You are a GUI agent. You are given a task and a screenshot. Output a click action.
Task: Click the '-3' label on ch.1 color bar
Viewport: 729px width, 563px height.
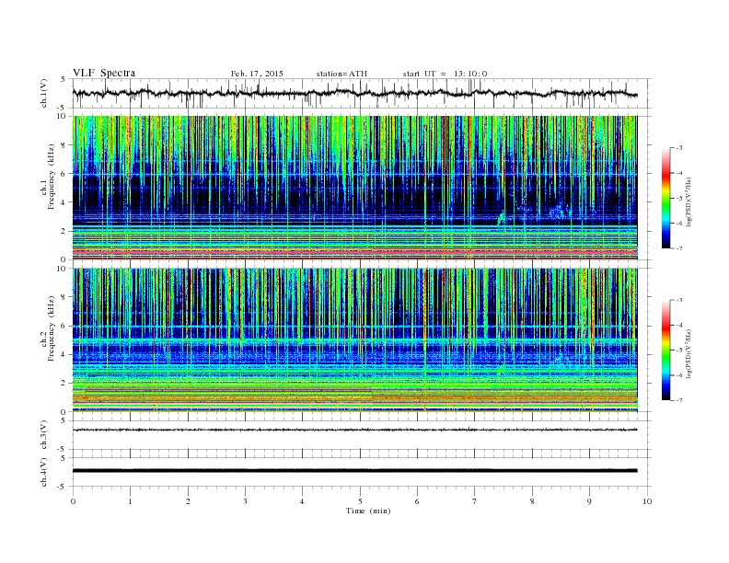[679, 148]
